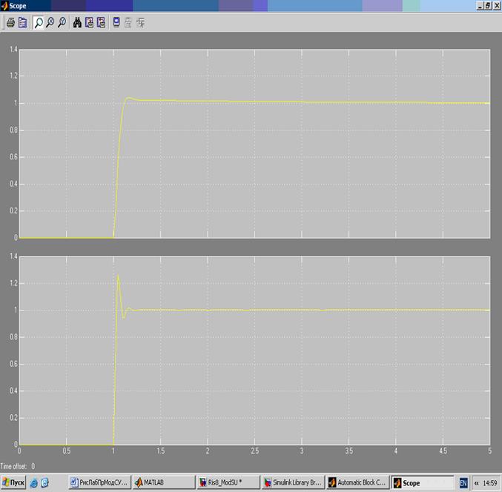Select the Zoom X-axis tool
The width and height of the screenshot is (502, 492).
(x=50, y=23)
